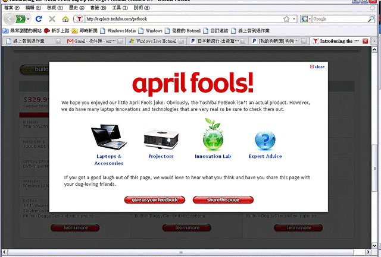Open the tab list dropdown arrow
The width and height of the screenshot is (381, 257).
point(376,42)
